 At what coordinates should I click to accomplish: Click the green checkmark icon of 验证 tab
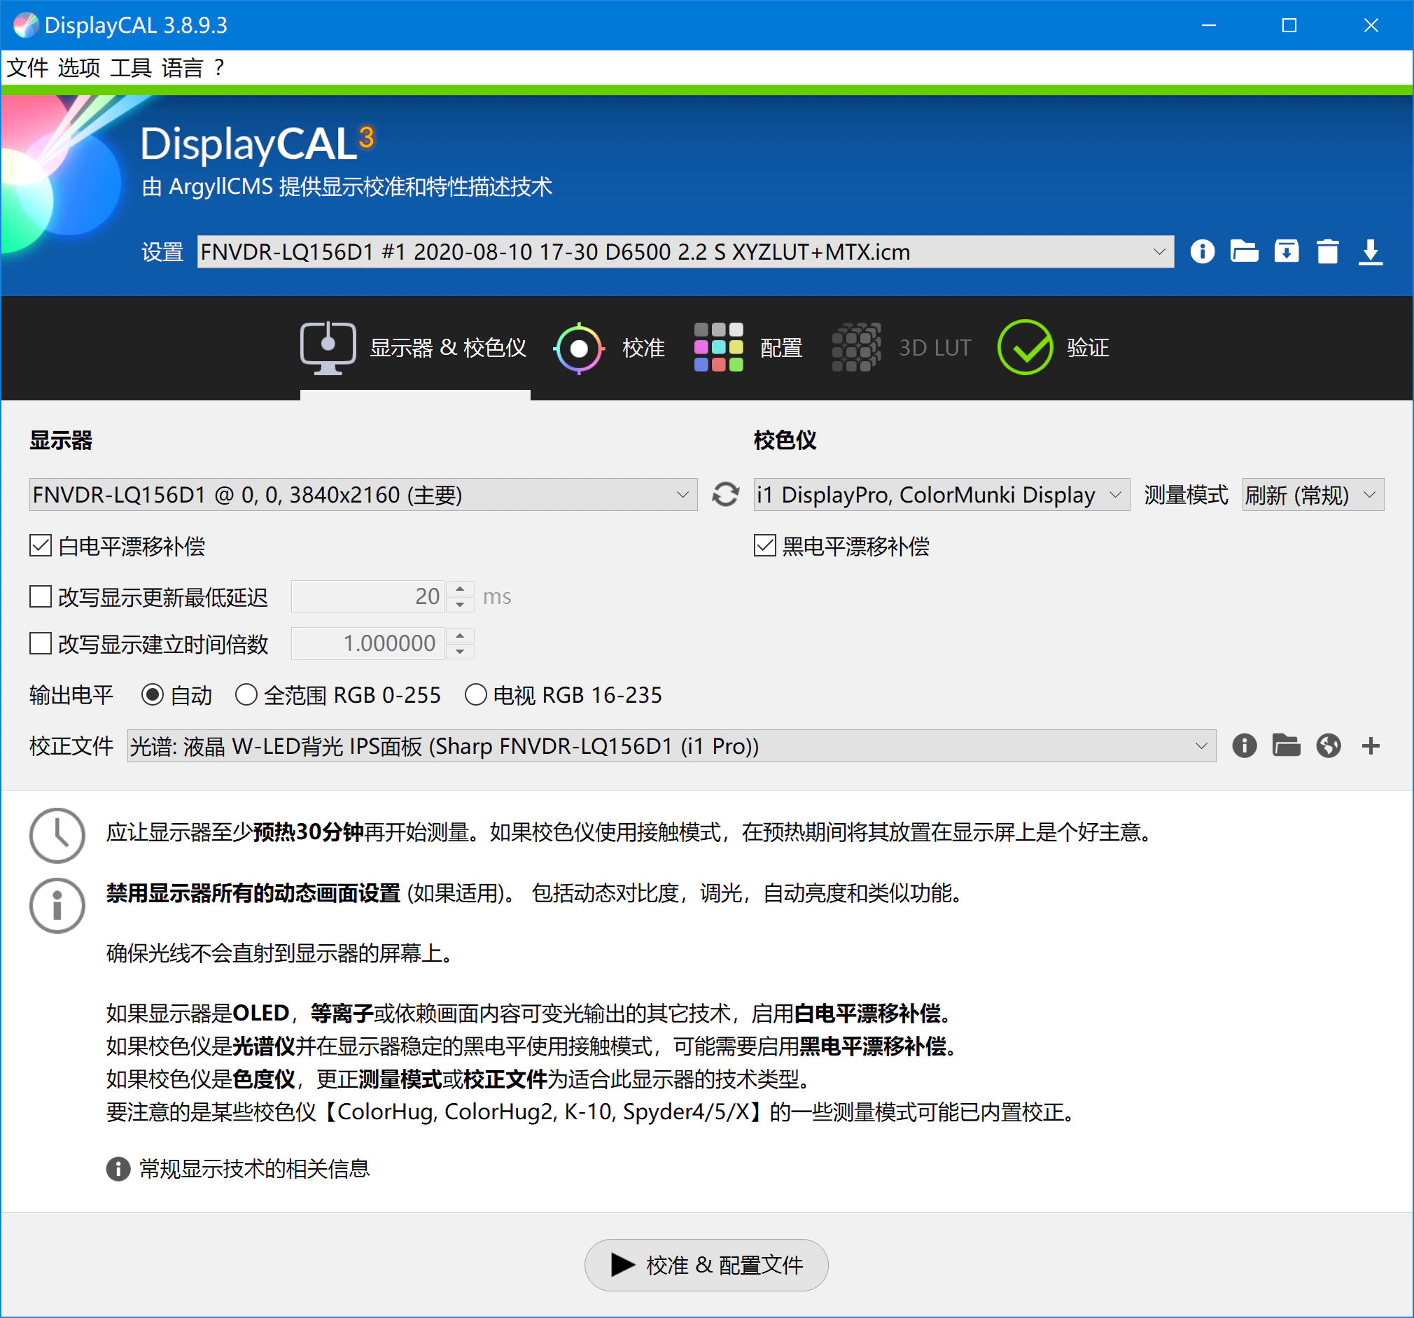pos(1025,347)
